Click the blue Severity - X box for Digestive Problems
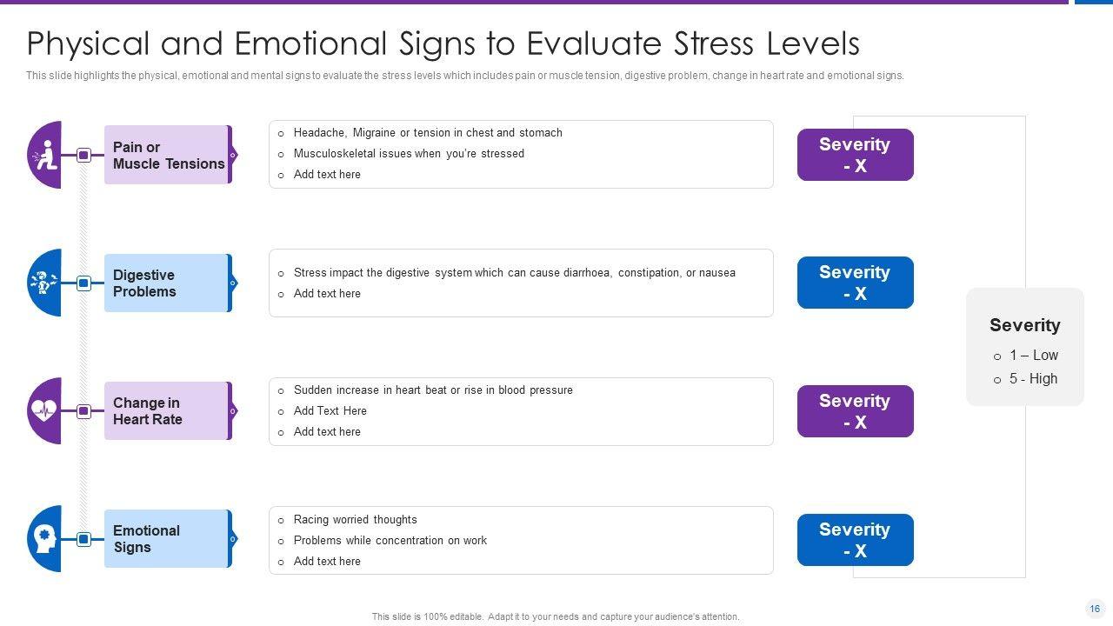1113x626 pixels. pyautogui.click(x=855, y=283)
